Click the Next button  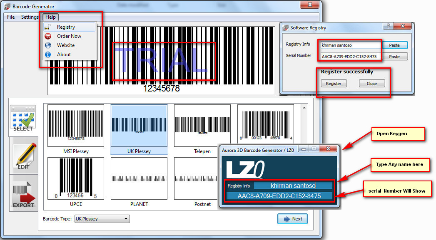click(x=292, y=219)
